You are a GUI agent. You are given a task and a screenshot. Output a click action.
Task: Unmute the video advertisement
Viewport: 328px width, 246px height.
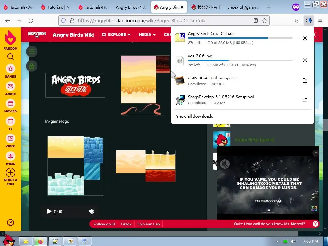point(225,164)
